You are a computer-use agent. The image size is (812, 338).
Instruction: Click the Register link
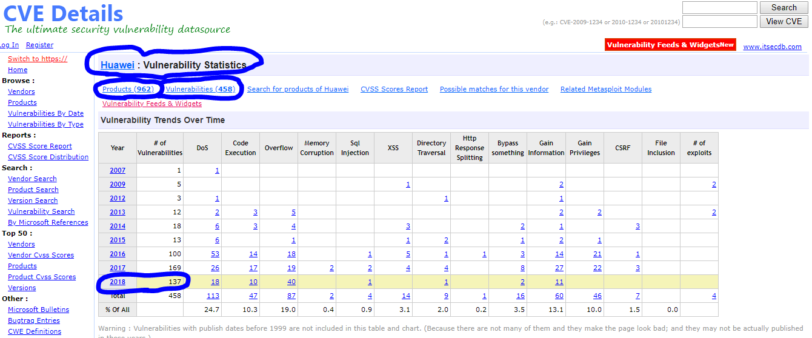click(39, 45)
